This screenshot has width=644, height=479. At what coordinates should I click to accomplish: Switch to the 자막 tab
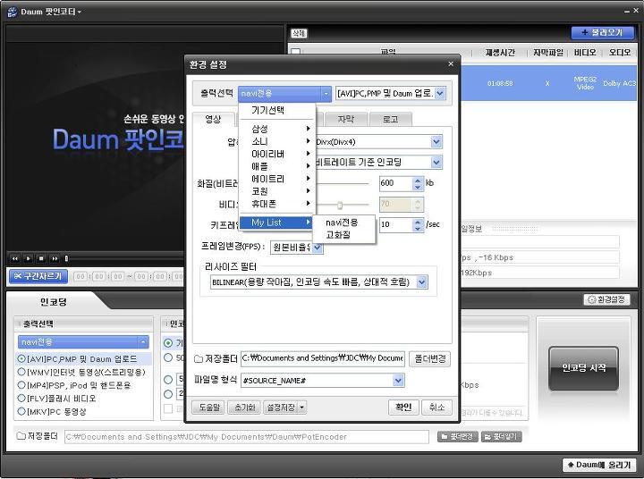[x=345, y=119]
